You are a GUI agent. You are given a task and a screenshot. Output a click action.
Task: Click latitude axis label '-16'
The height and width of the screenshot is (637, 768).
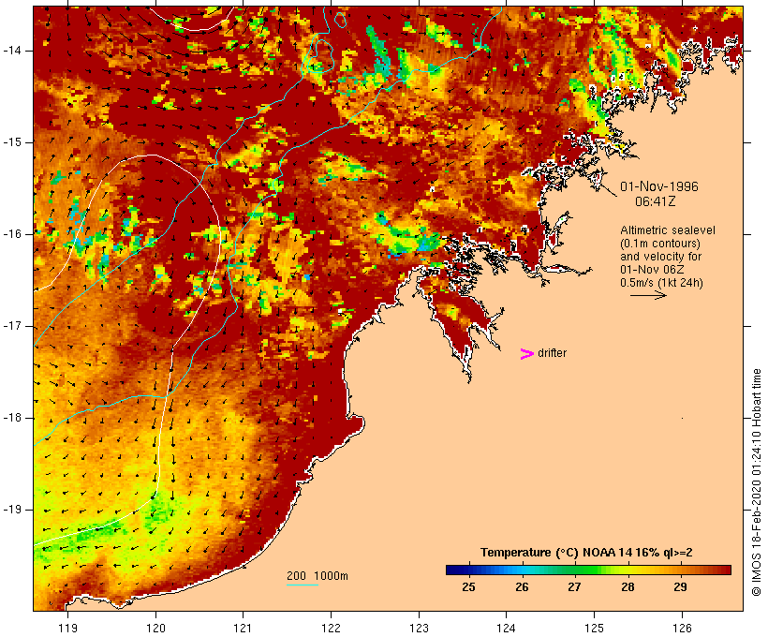point(12,234)
